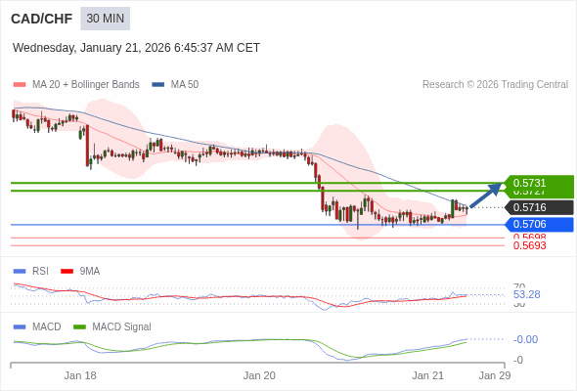This screenshot has height=391, width=577.
Task: Click the date line 'Wednesday, January 21, 2026 6:45:37 AM CET'
Action: [x=136, y=48]
